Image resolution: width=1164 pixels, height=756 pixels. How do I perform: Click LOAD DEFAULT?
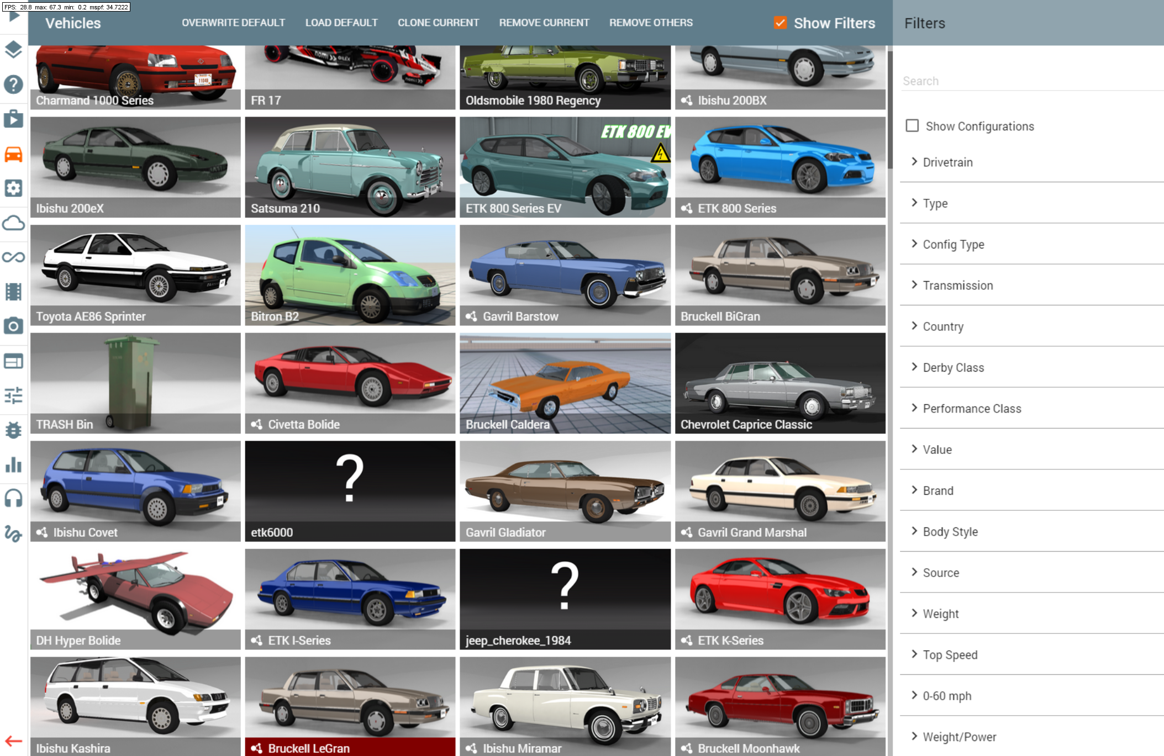coord(341,23)
